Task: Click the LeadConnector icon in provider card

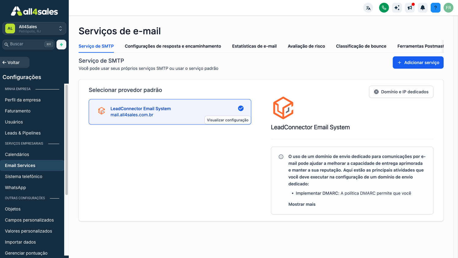Action: pos(102,111)
